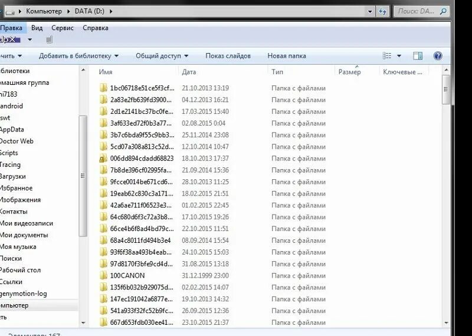Select folder icon of 68a4c8011fd494b3e4

point(103,241)
